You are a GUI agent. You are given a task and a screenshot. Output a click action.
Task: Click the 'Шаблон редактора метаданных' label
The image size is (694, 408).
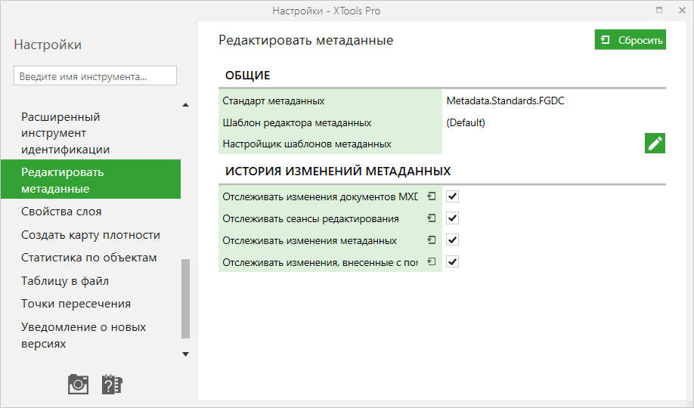coord(297,122)
